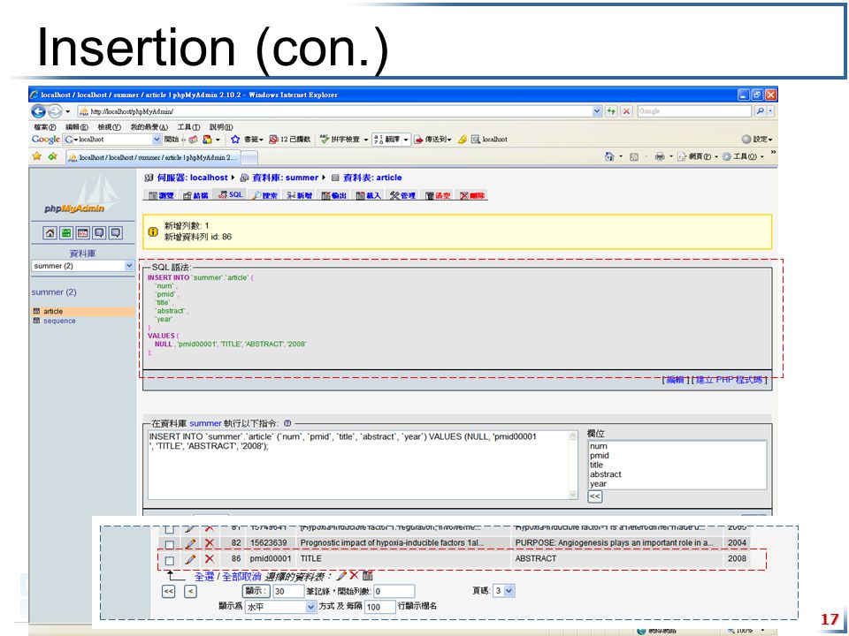Select abstract in the 欄位 fields list
Image resolution: width=849 pixels, height=636 pixels.
[x=605, y=474]
